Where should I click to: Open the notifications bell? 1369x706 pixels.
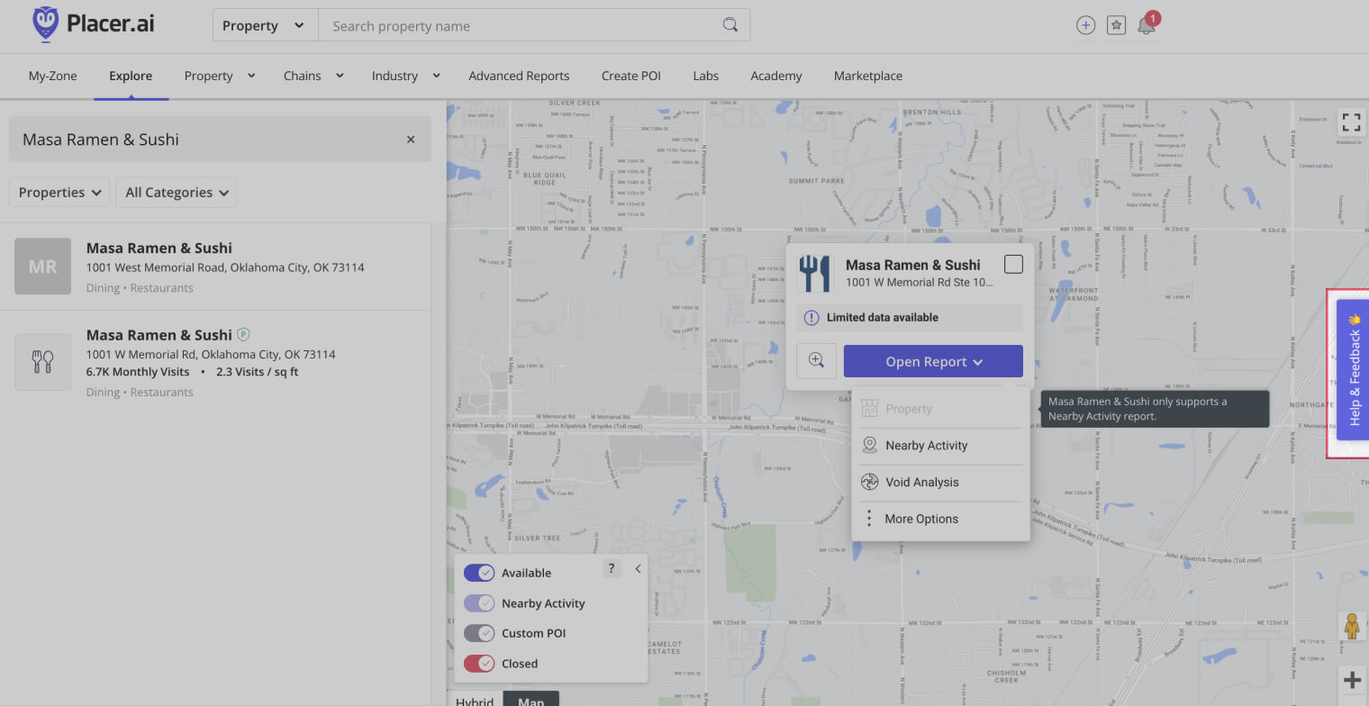point(1146,25)
